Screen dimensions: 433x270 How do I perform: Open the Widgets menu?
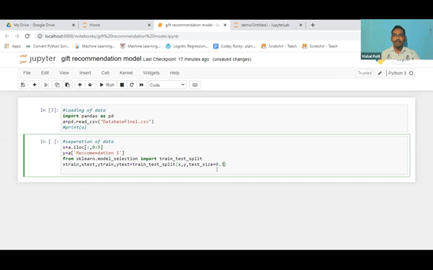(x=151, y=73)
